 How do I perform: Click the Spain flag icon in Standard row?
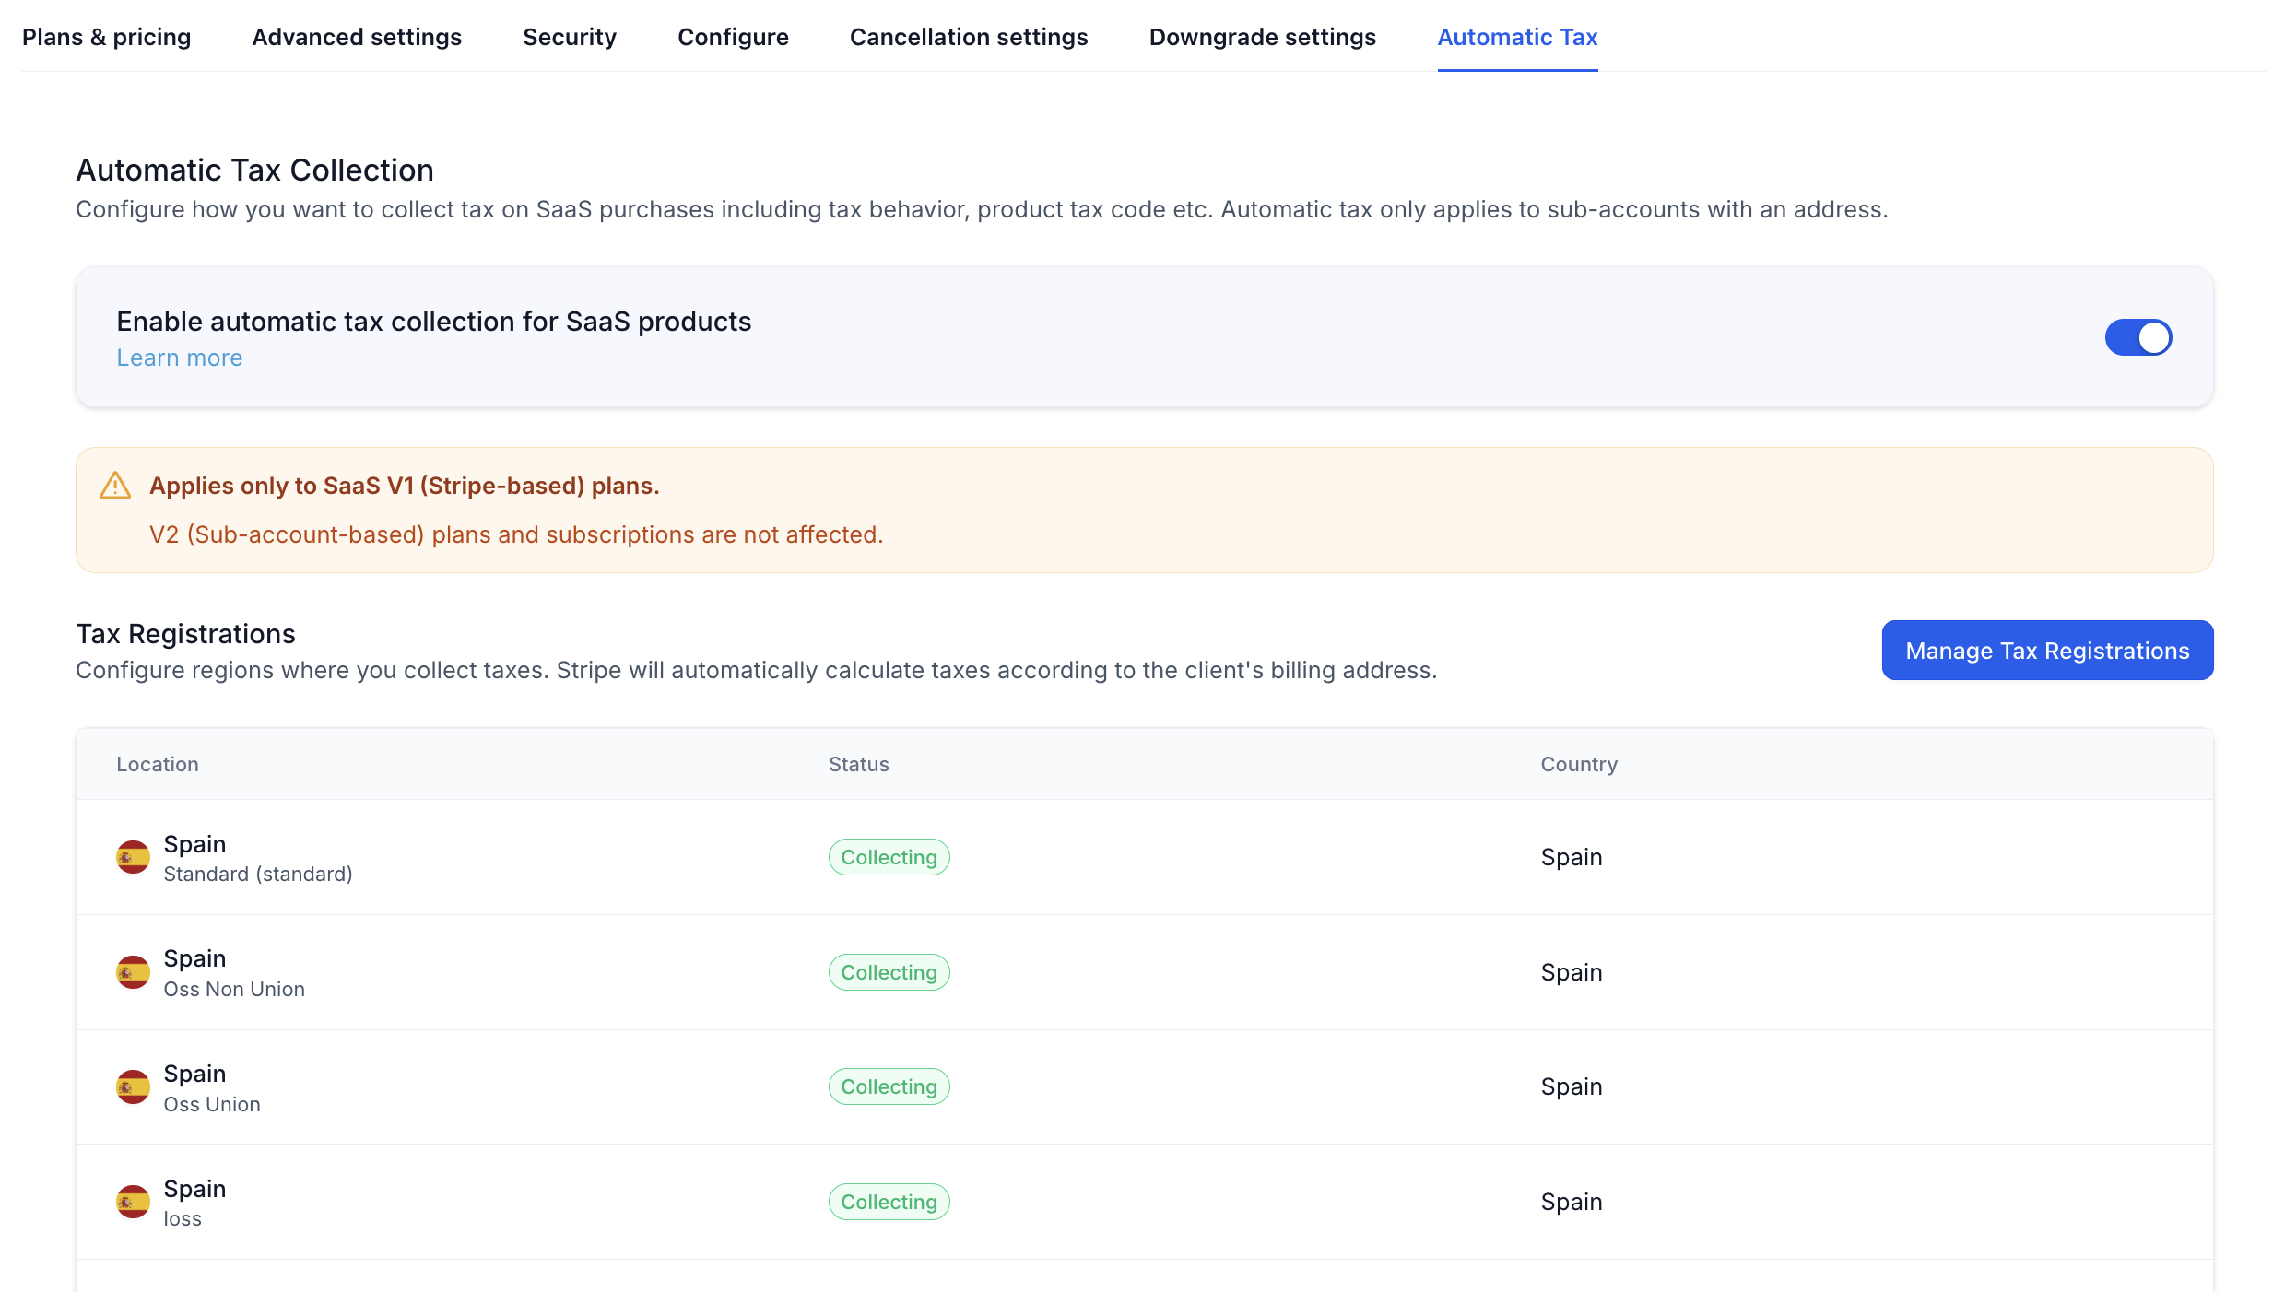(x=133, y=857)
